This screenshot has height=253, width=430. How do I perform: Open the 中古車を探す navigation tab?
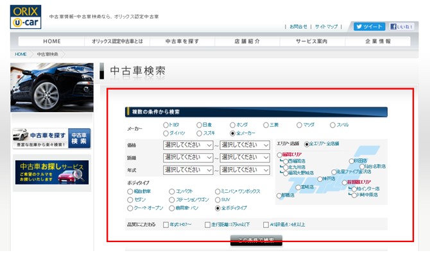(182, 42)
